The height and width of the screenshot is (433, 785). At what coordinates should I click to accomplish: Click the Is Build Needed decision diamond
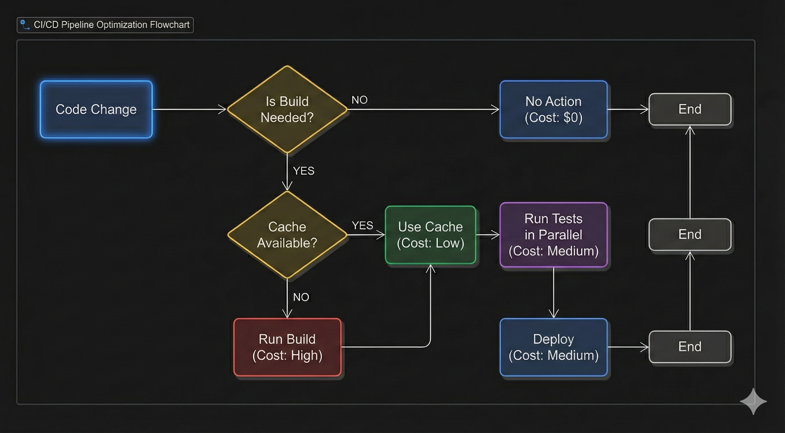pos(287,109)
